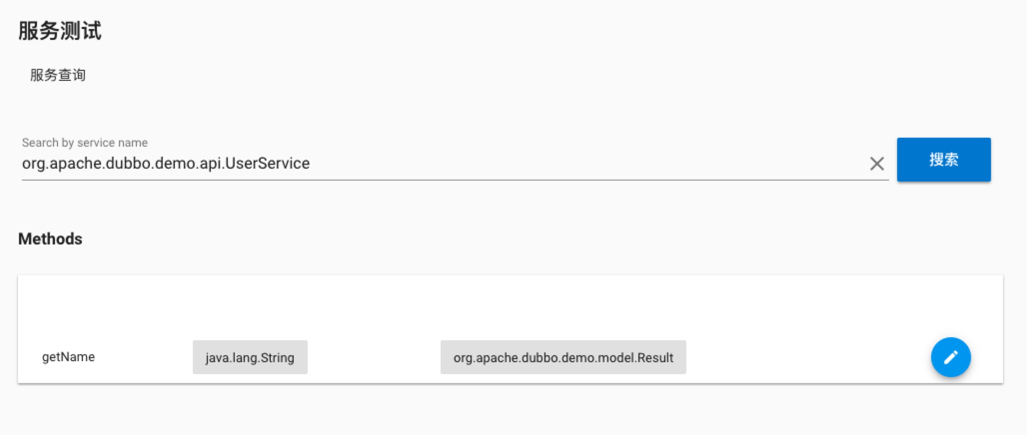
Task: Open the getName method test editor via pencil icon
Action: pos(951,357)
